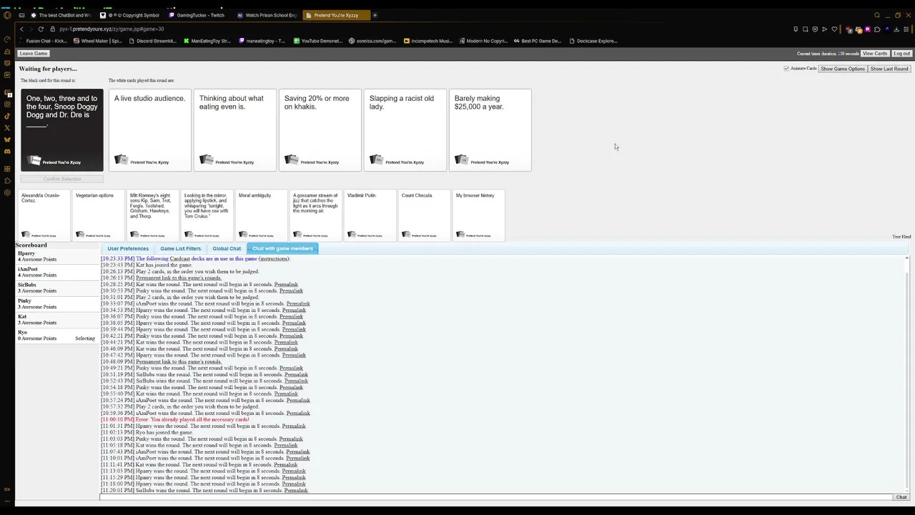Click the browser reload icon
The image size is (915, 515).
coord(41,29)
